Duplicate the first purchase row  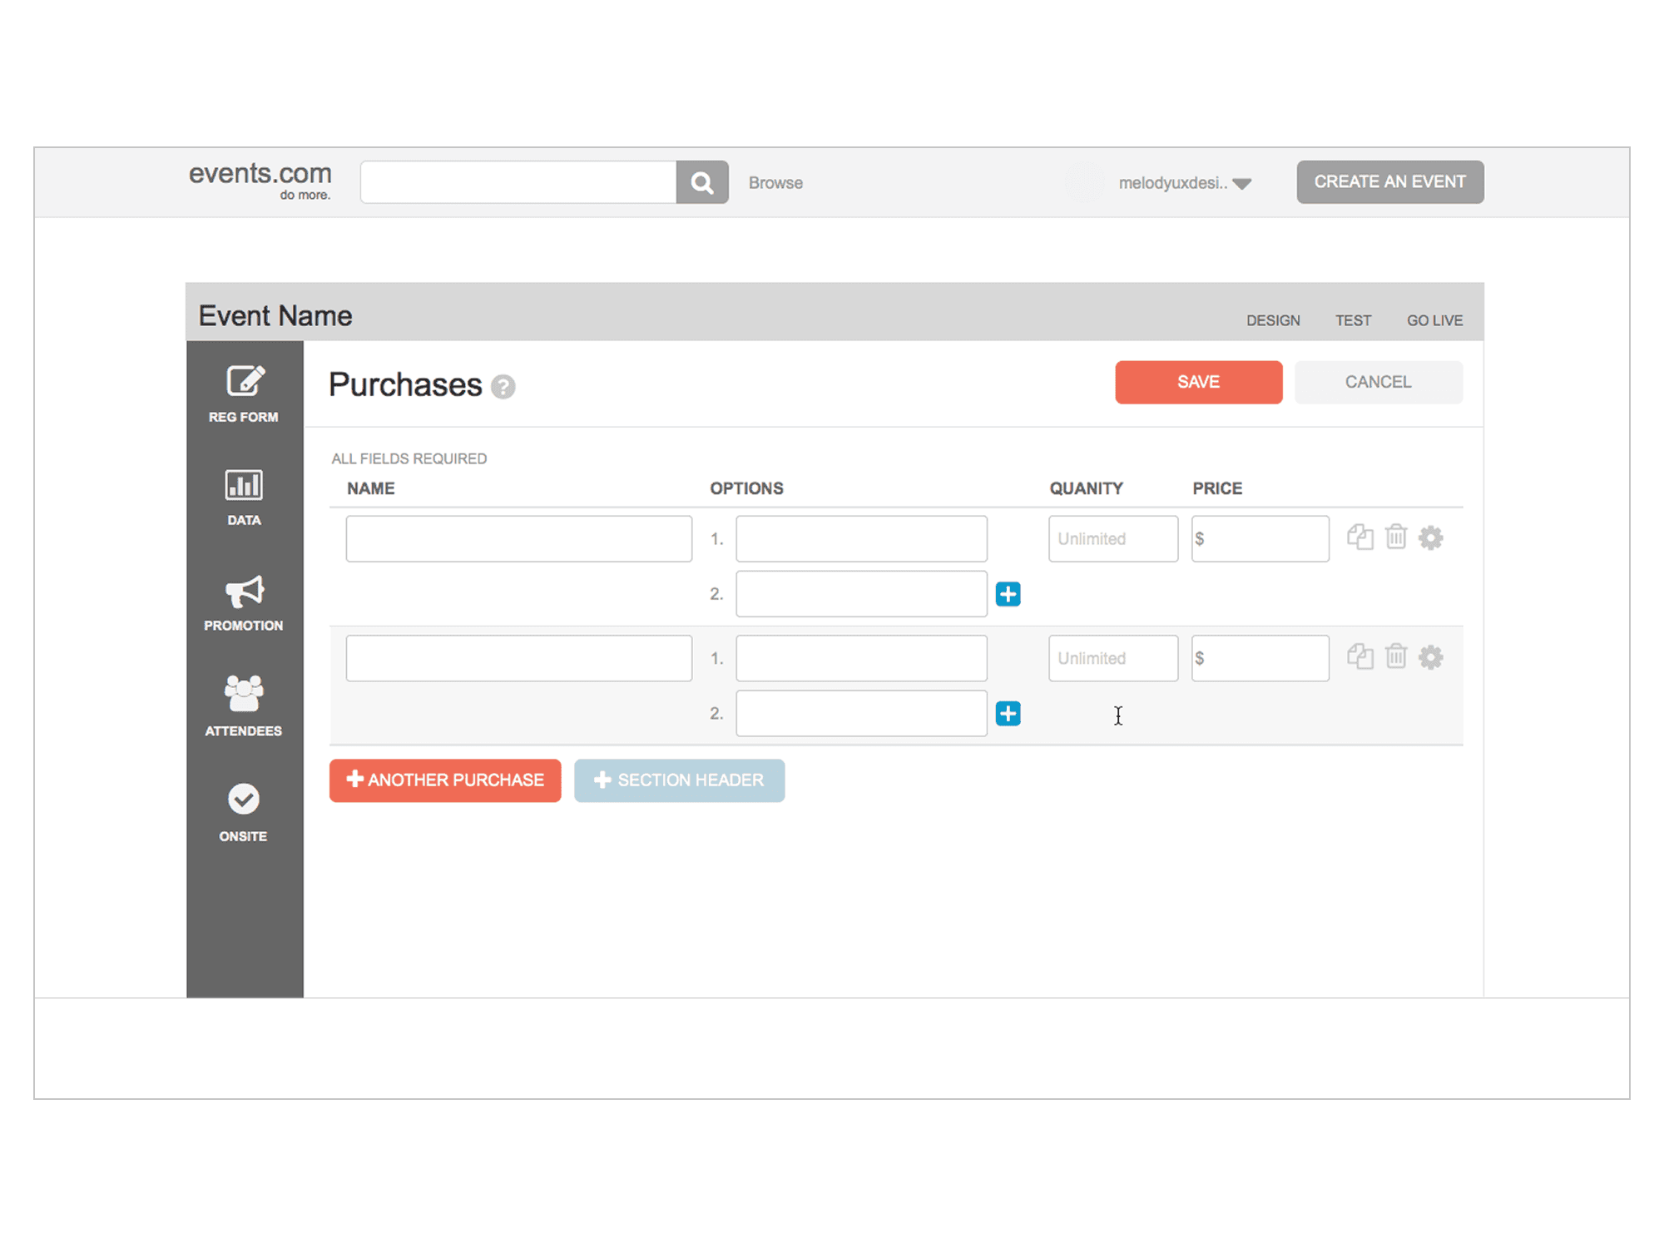[1360, 537]
